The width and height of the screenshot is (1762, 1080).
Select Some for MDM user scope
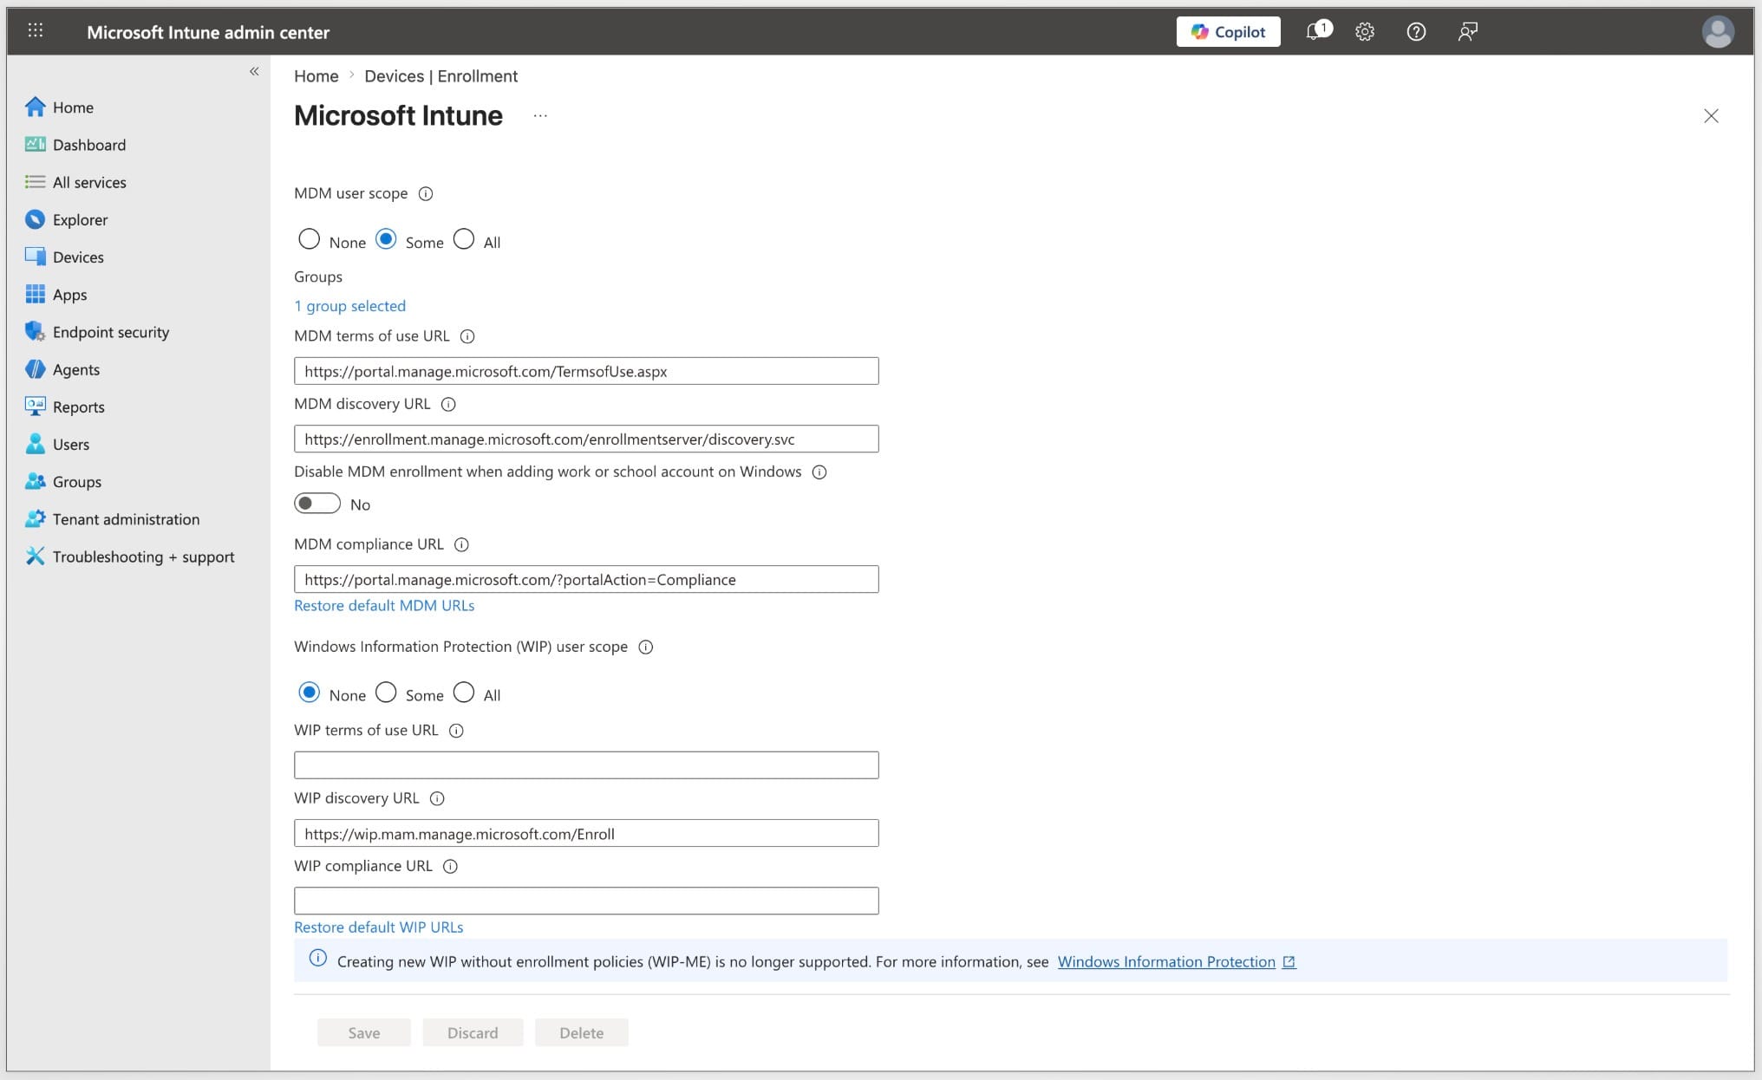click(386, 239)
